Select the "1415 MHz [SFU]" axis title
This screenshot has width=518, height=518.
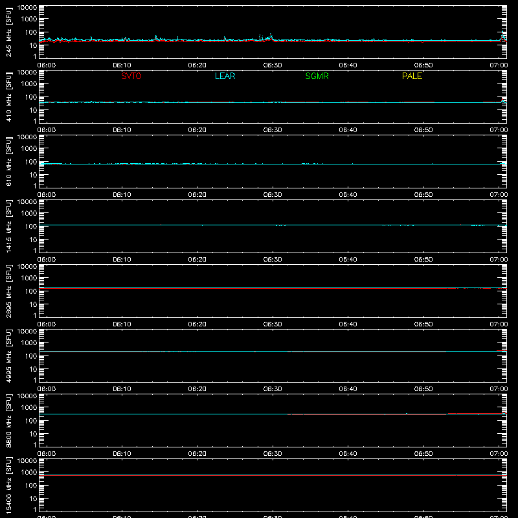pyautogui.click(x=8, y=226)
